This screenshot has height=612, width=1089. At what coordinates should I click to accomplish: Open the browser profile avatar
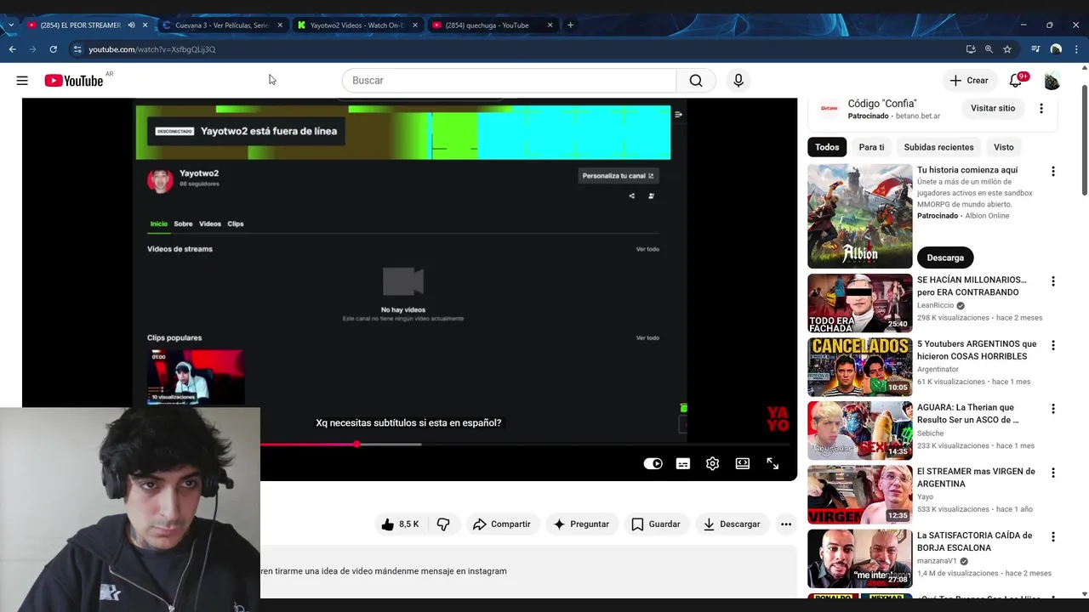click(1056, 49)
